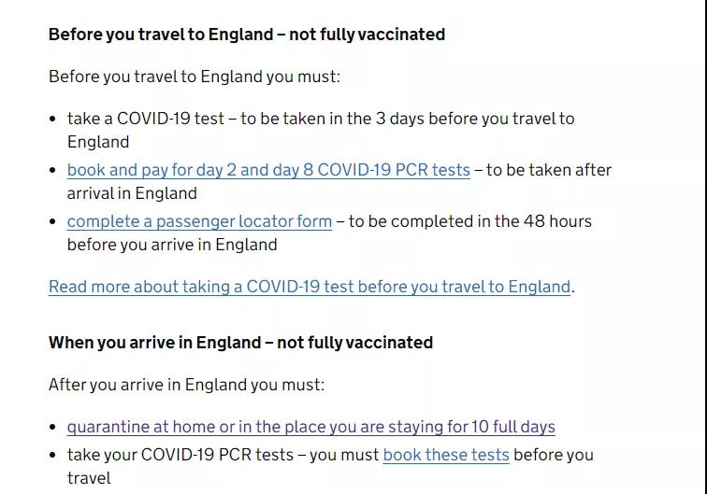Click the 'After you arrive in England you must:' paragraph
Screen dimensions: 707x494
pos(186,385)
